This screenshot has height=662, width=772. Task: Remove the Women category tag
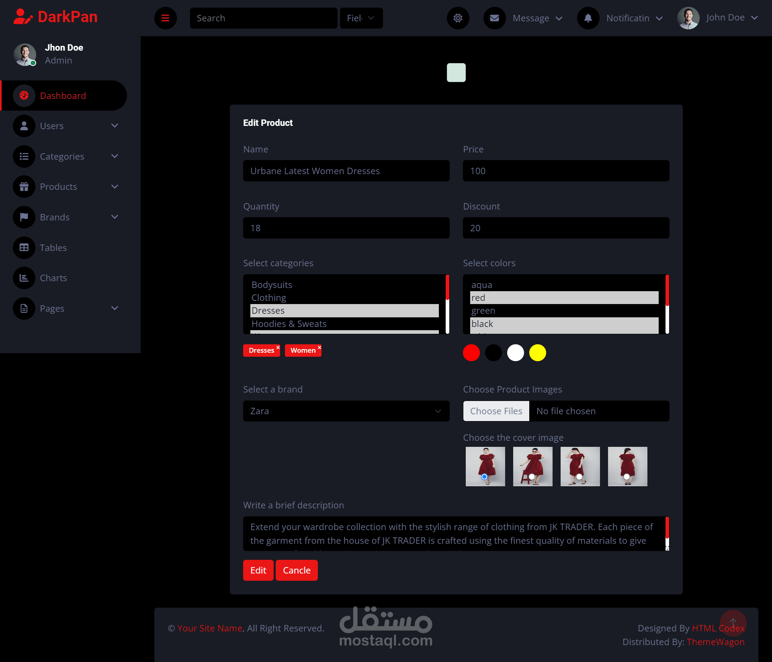click(x=319, y=347)
